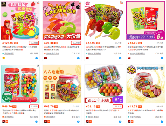Open the 彩虹 Skittles product image
This screenshot has height=126, width=166.
[146, 20]
